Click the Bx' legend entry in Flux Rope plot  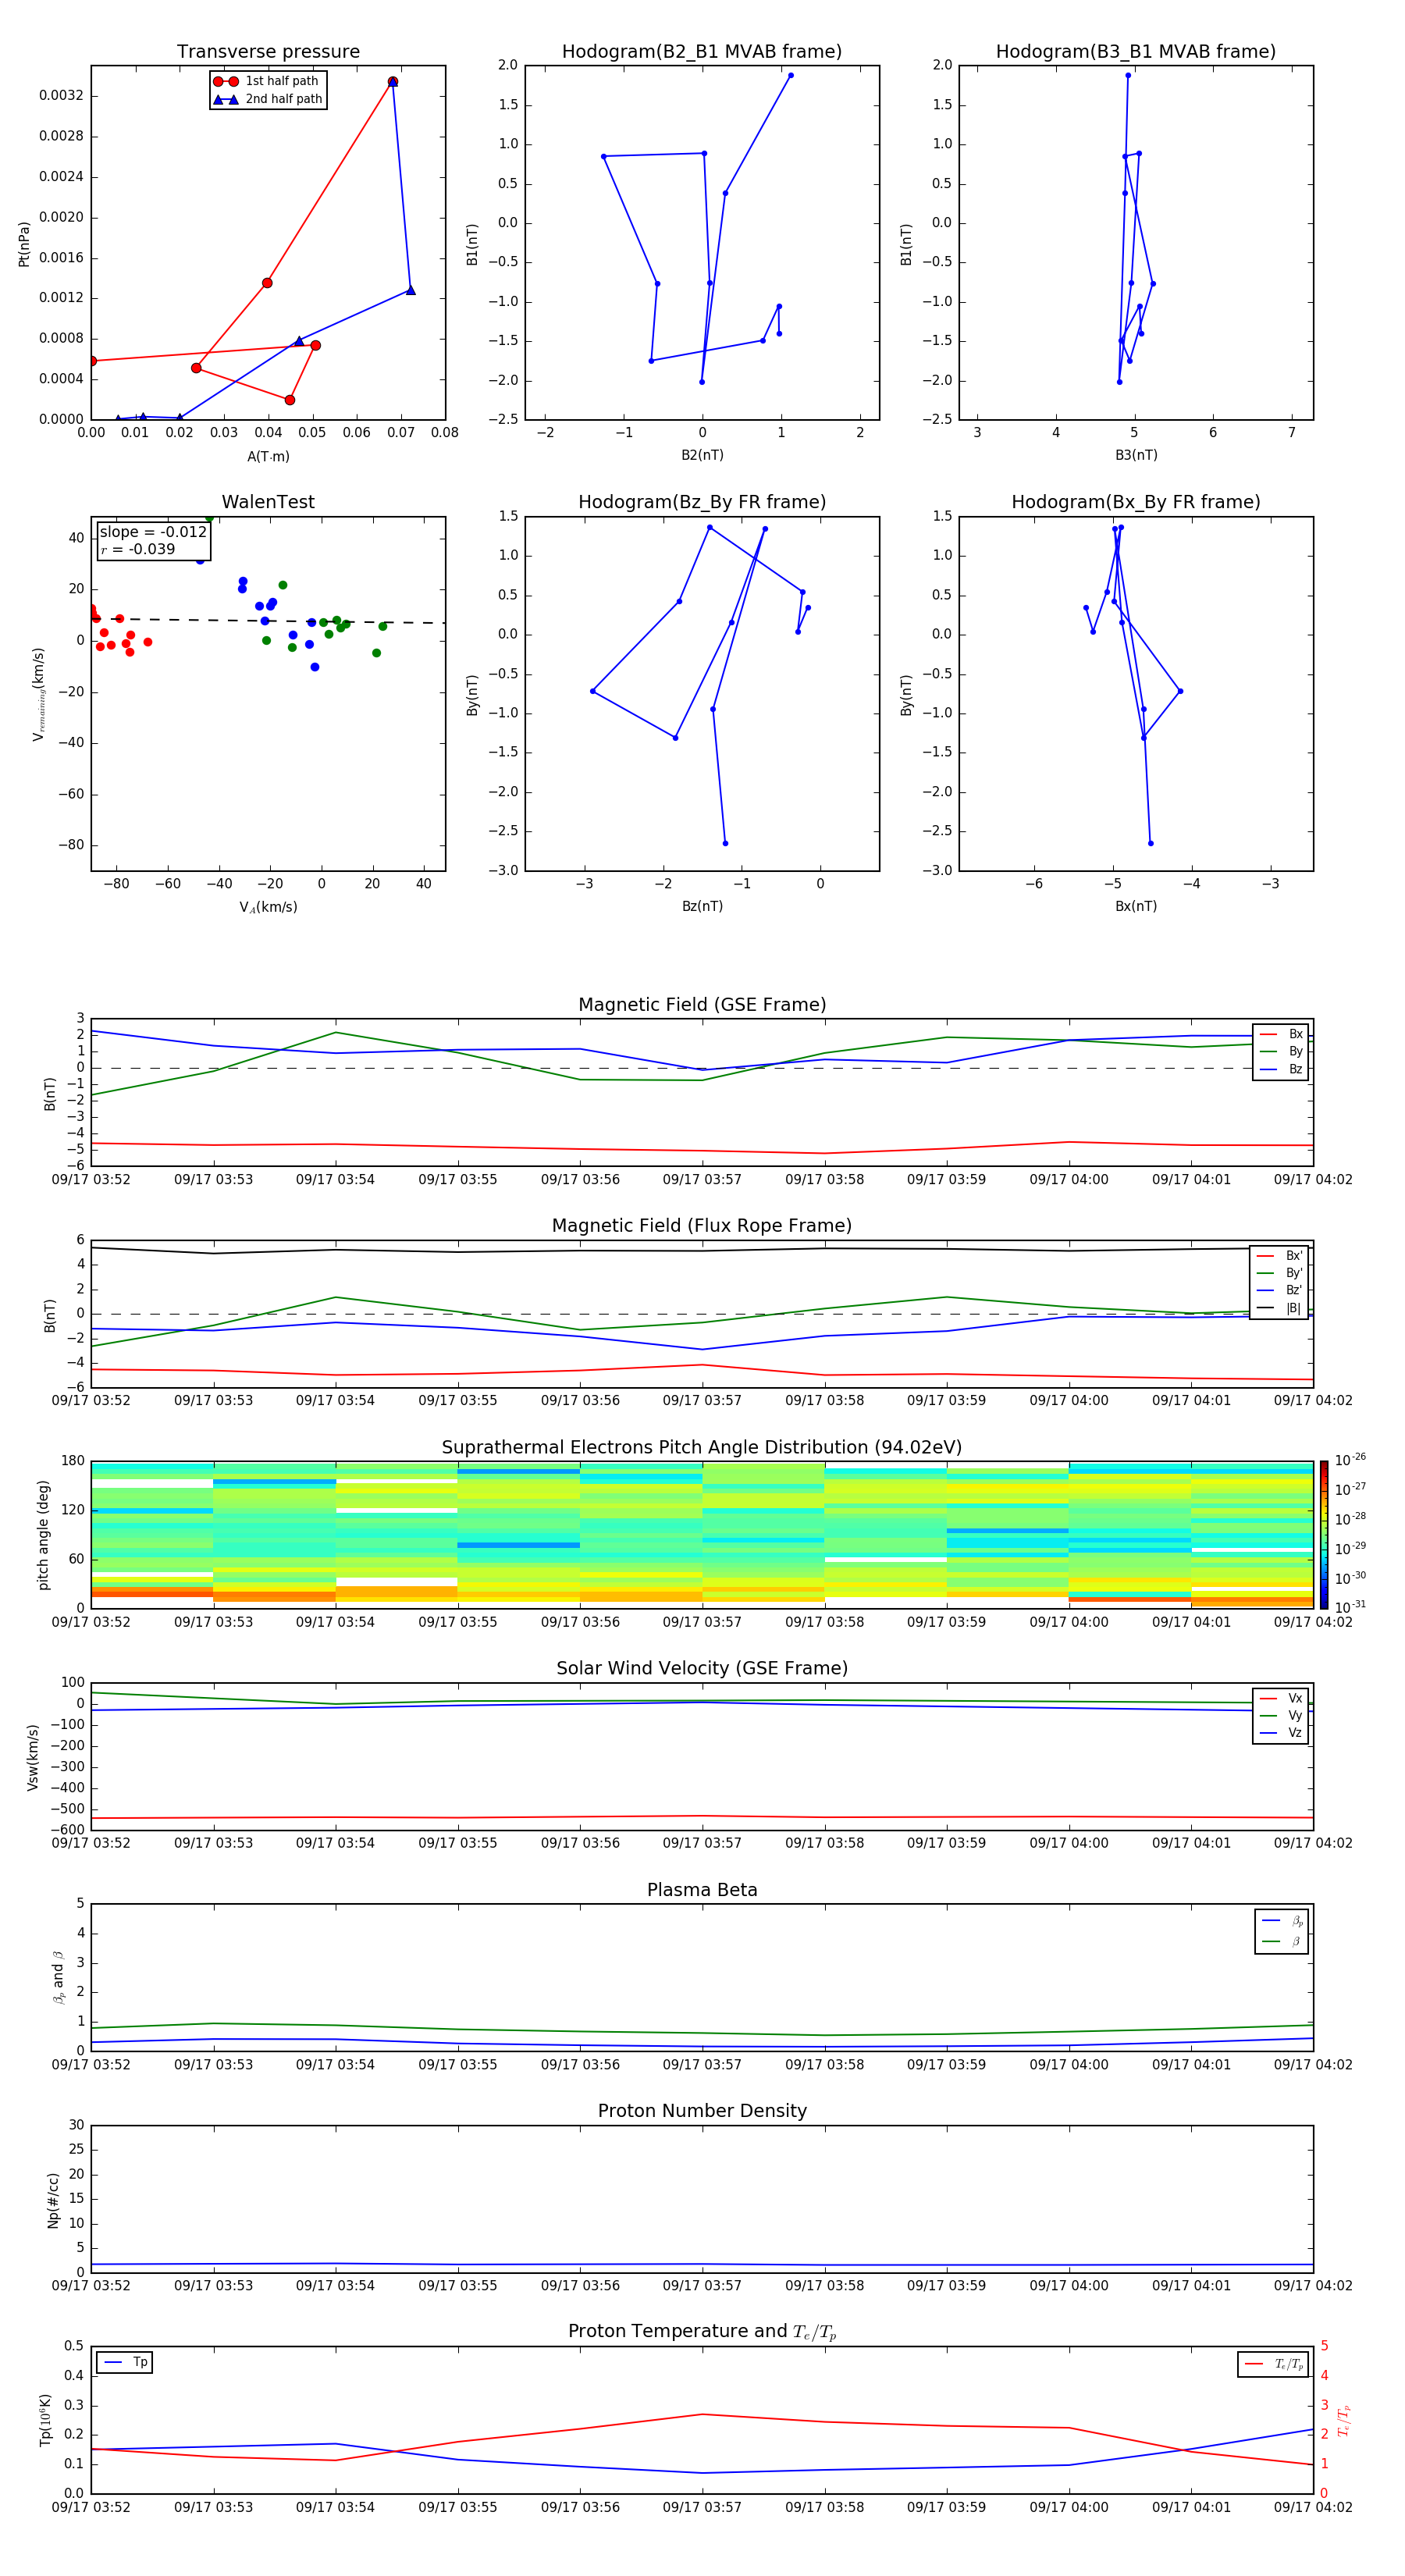point(1280,1256)
